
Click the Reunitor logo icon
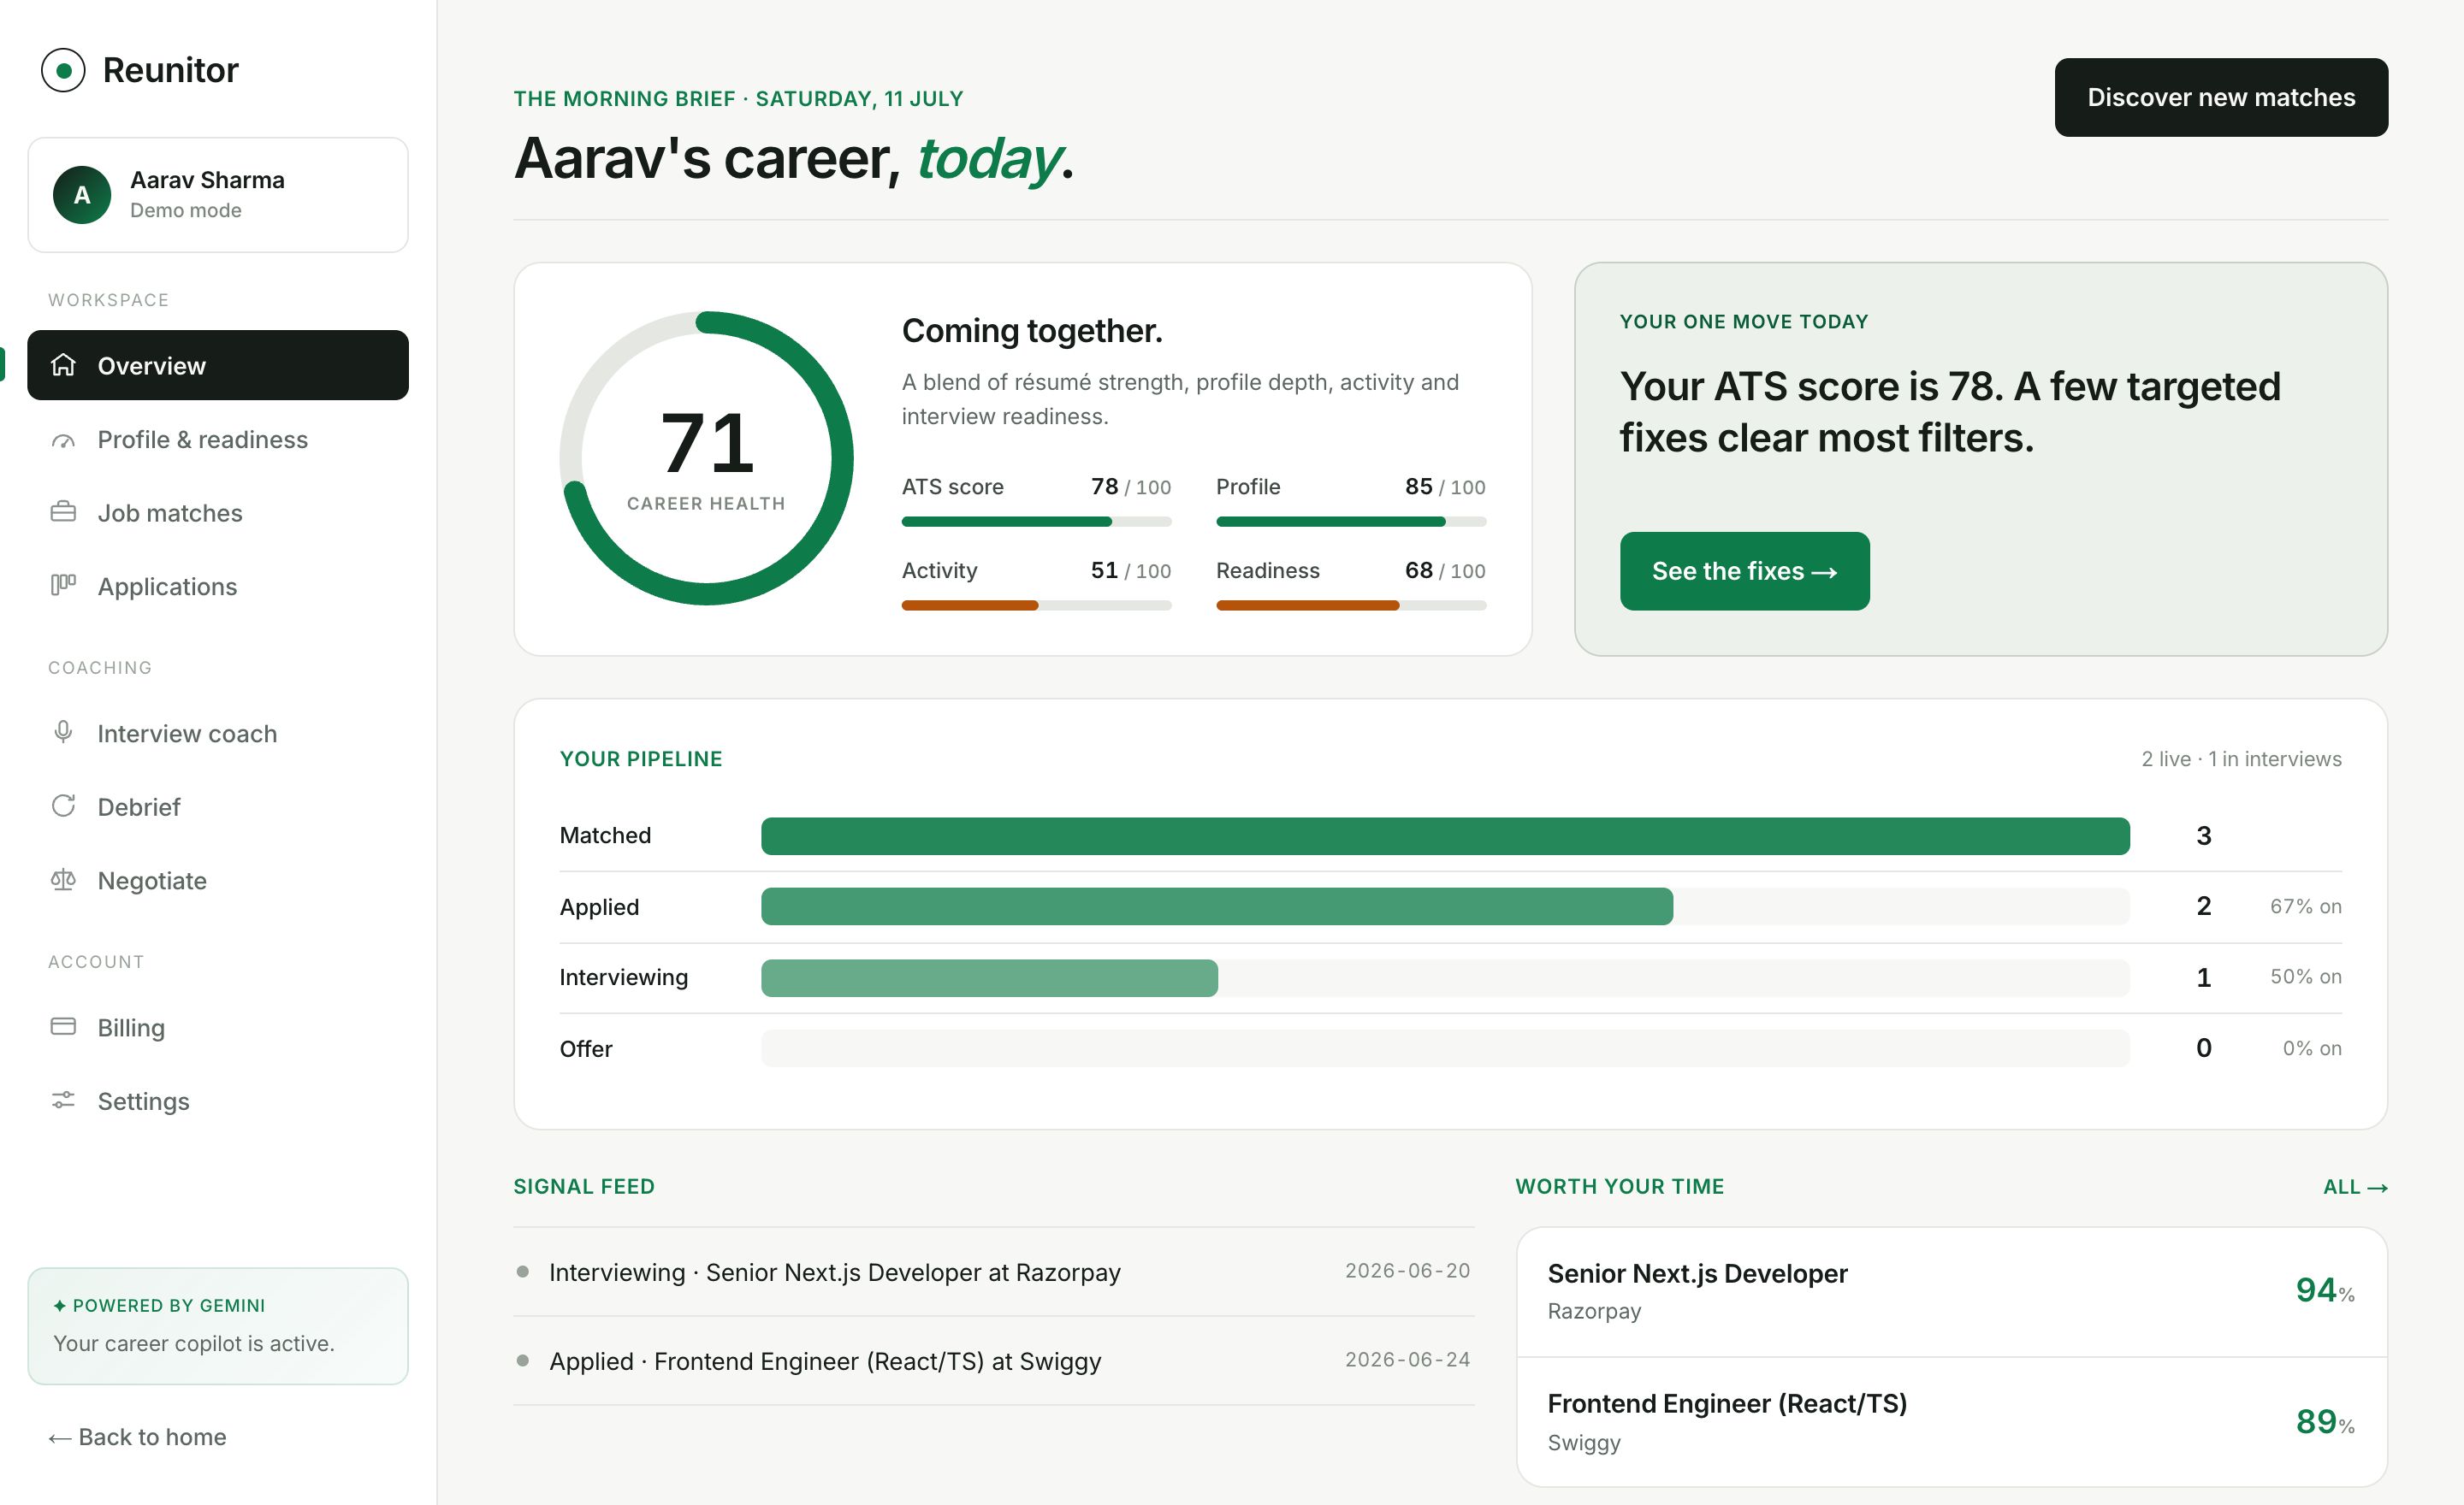[63, 70]
